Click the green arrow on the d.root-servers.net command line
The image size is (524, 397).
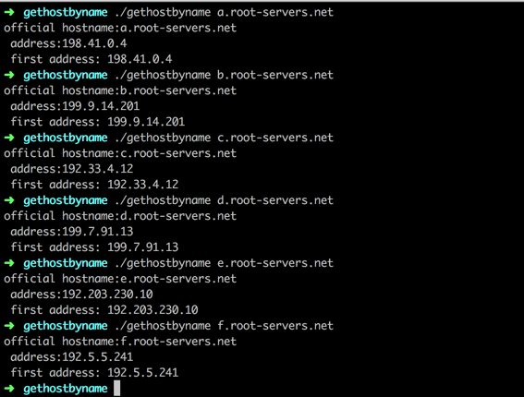9,200
